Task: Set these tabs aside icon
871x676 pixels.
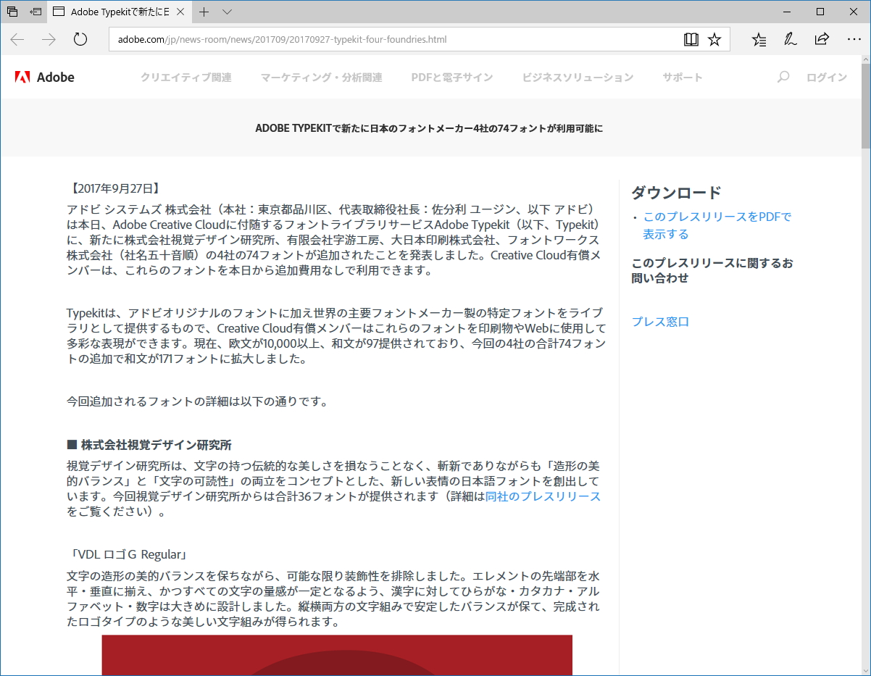Action: (x=35, y=12)
